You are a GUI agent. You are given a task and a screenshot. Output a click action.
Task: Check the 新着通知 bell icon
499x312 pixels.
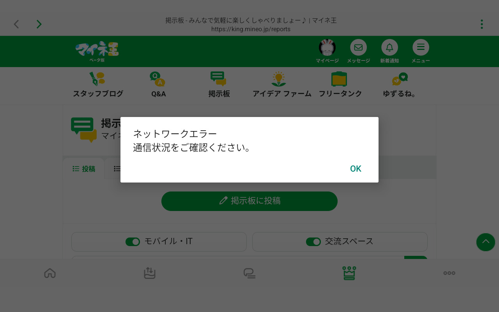point(389,48)
